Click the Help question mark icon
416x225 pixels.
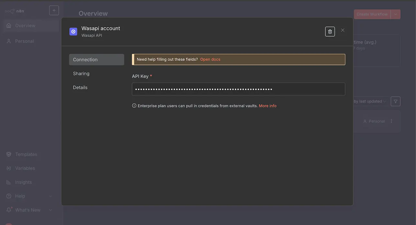coord(9,196)
